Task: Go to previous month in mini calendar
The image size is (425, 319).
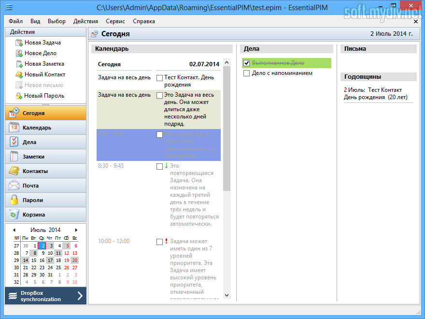Action: pos(14,230)
